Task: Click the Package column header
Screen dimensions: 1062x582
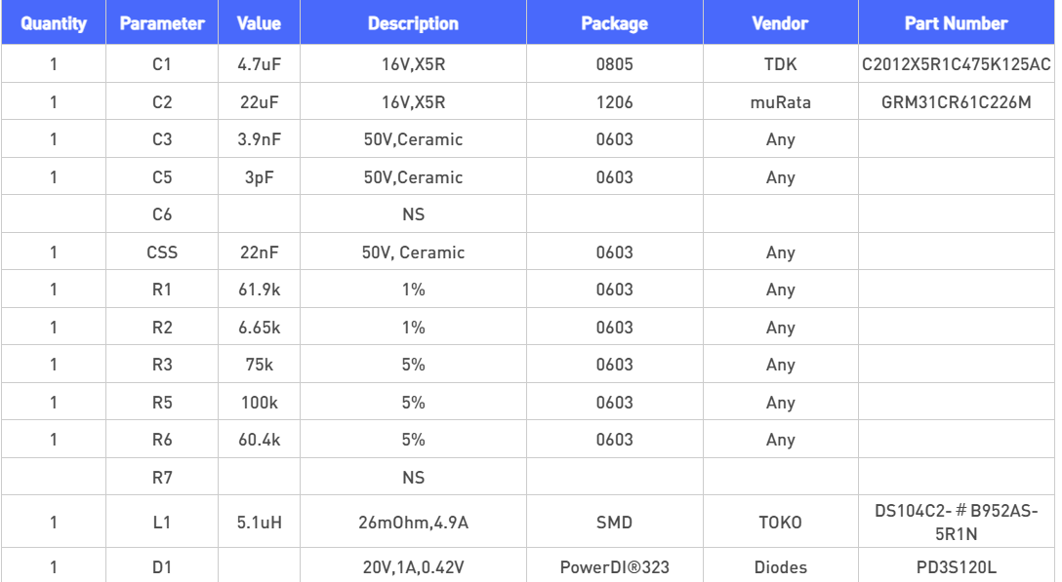Action: (614, 23)
